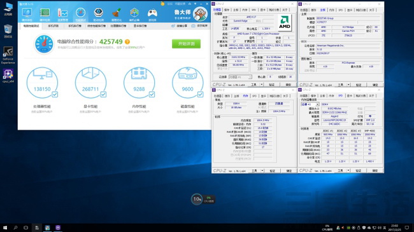
Task: Open the This PC desktop icon
Action: tap(8, 9)
